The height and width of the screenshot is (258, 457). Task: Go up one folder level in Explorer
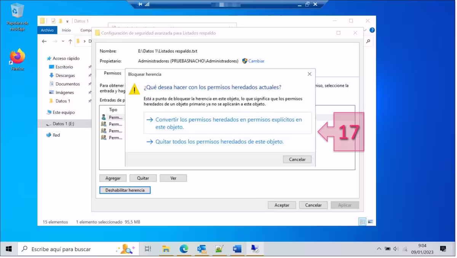point(70,41)
